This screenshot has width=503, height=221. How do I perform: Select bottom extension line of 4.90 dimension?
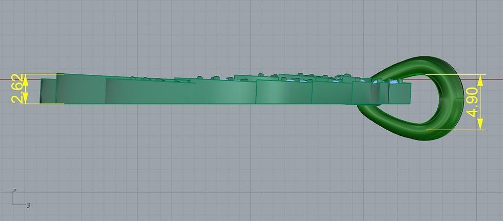pos(456,130)
